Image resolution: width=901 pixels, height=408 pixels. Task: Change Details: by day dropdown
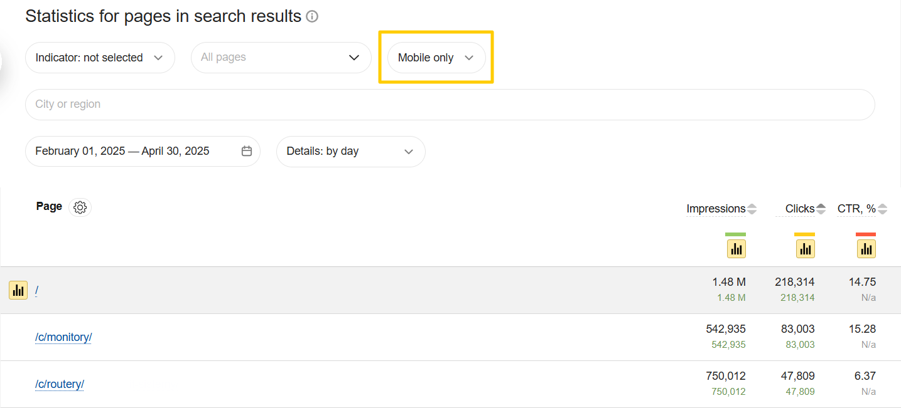350,152
